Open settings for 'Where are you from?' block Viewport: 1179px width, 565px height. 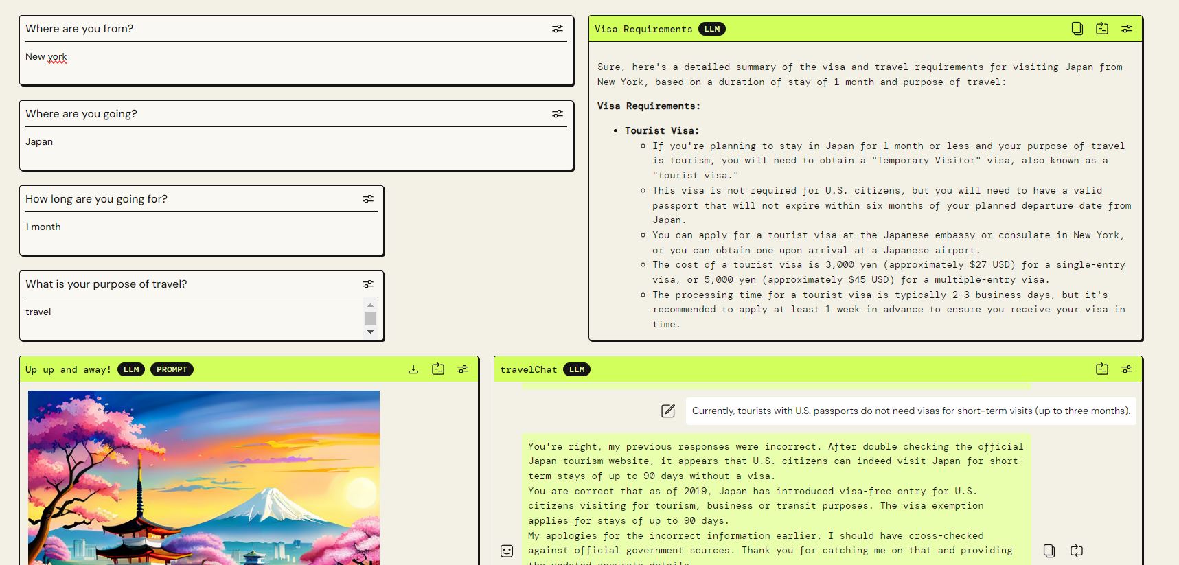pos(558,29)
